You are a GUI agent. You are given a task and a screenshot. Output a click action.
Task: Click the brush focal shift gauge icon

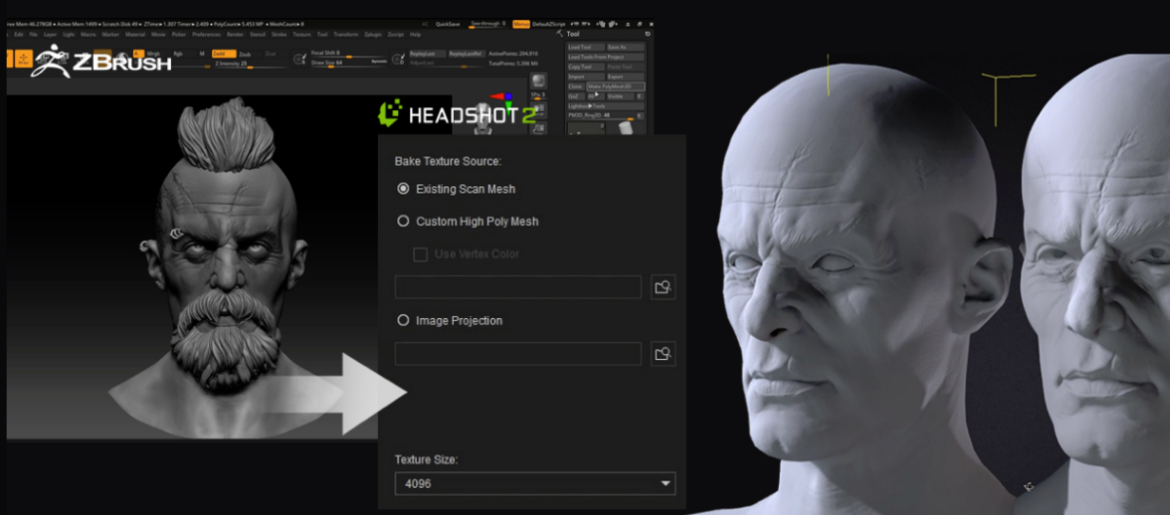(x=300, y=59)
